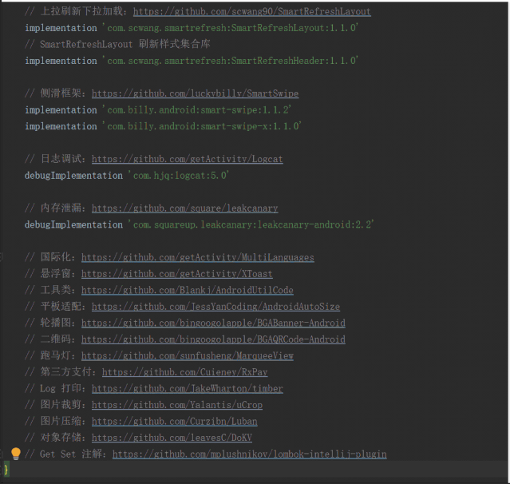This screenshot has height=484, width=510.
Task: Open the Yalantis uCrop GitHub link
Action: (x=177, y=405)
